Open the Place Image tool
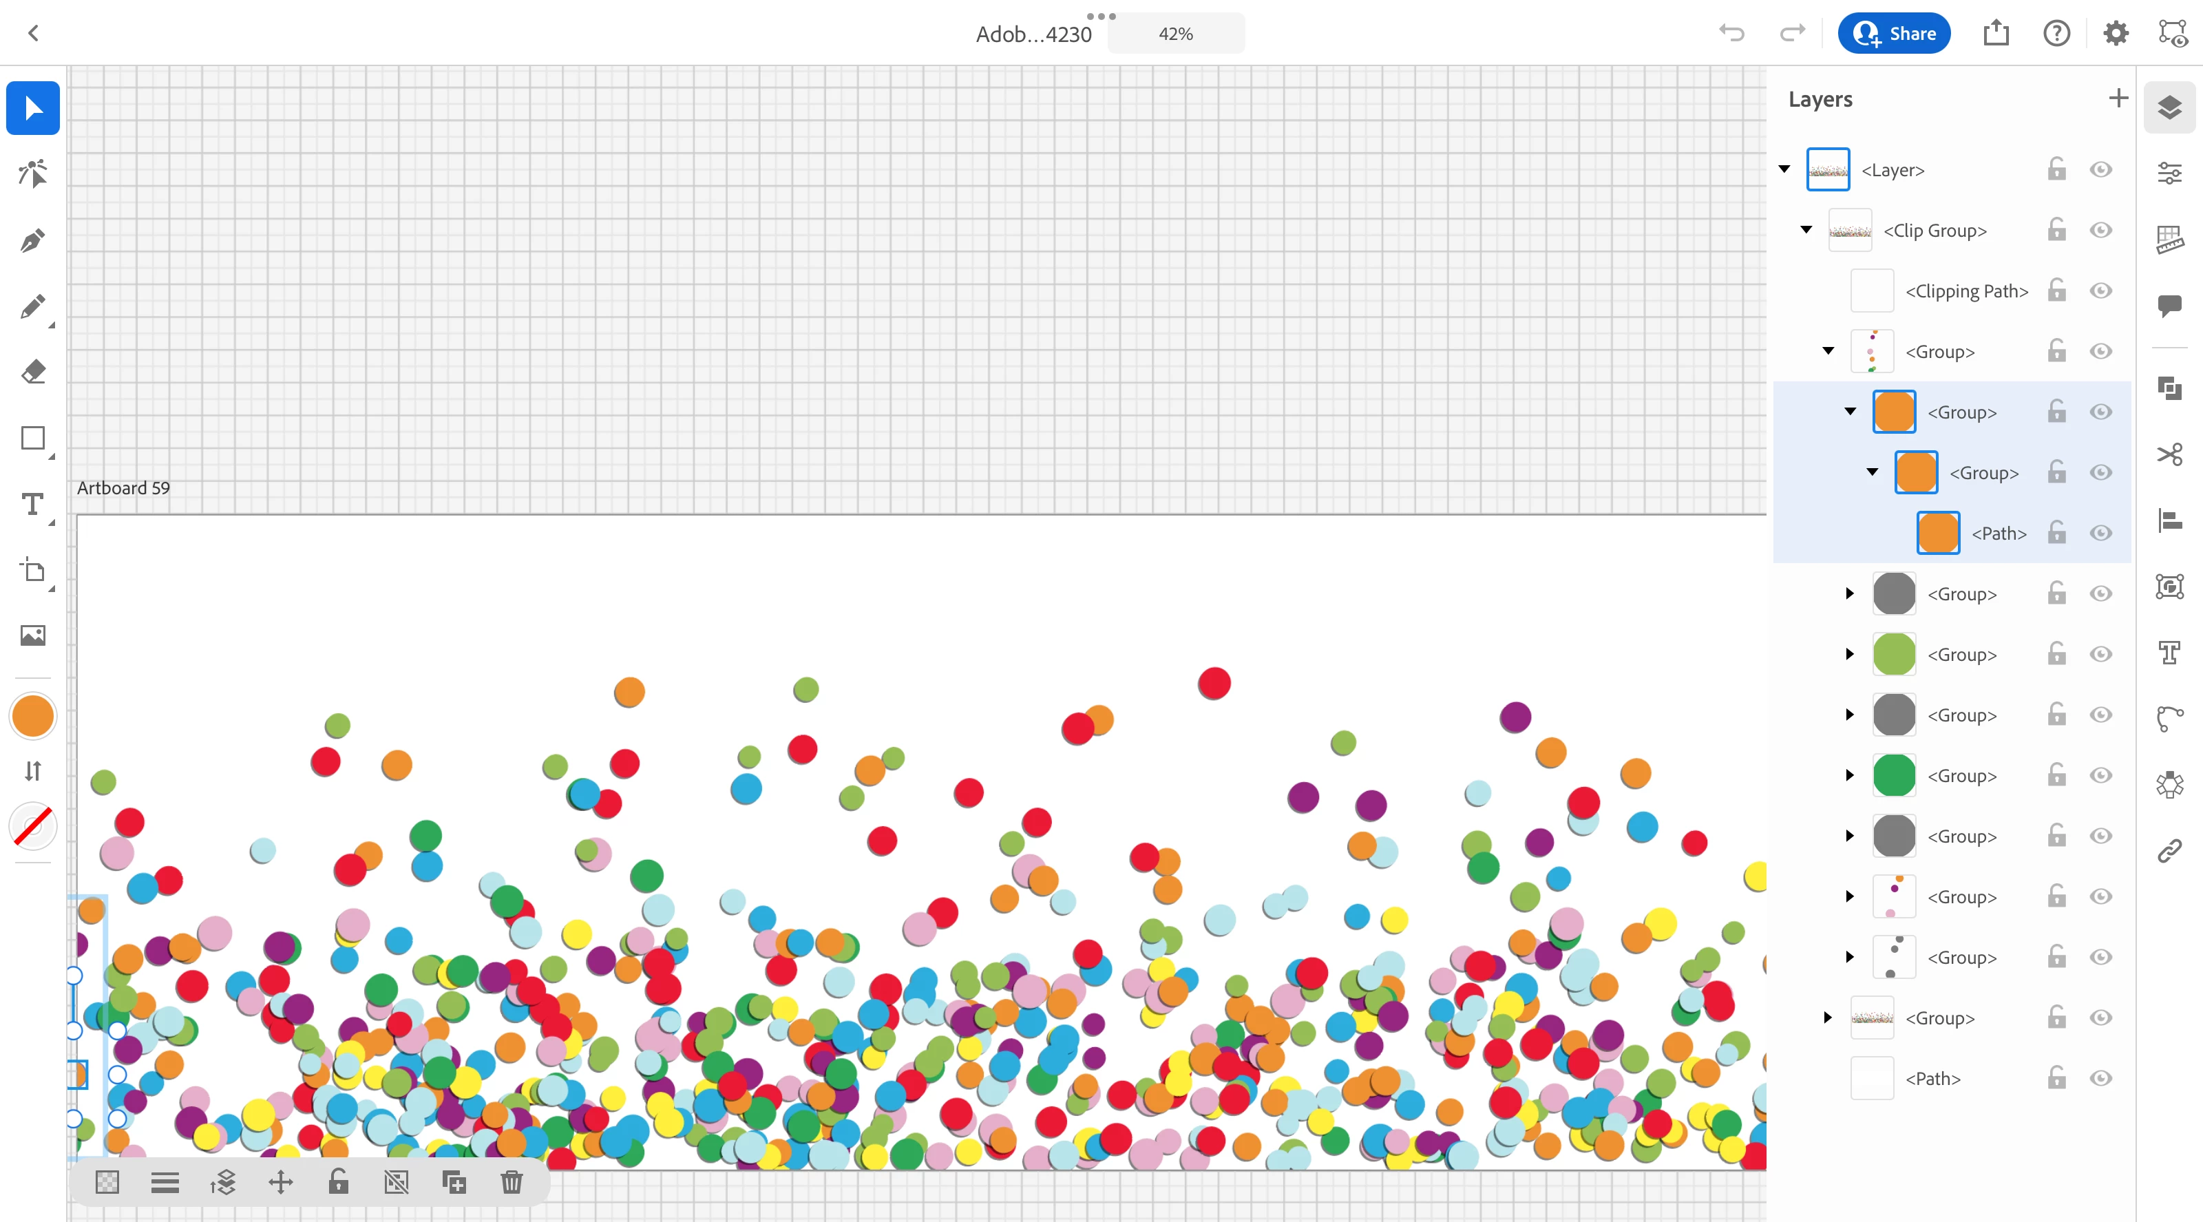 pyautogui.click(x=32, y=635)
